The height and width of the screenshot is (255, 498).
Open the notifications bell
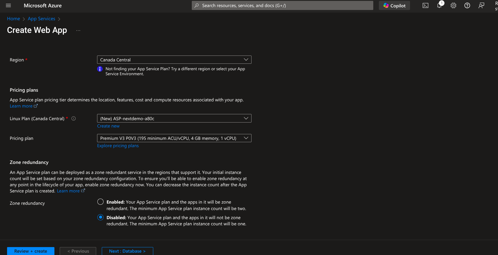pos(439,5)
